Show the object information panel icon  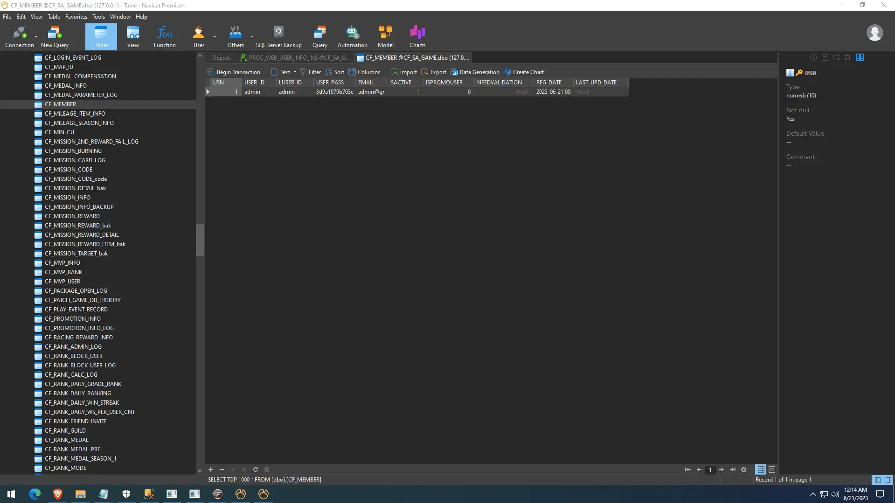coord(813,57)
